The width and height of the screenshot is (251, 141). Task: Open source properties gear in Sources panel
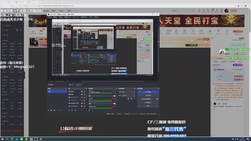pos(75,110)
